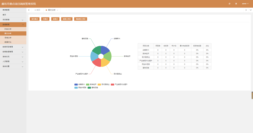
Task: Expand the 项目管理 sidebar menu
Action: click(x=13, y=20)
